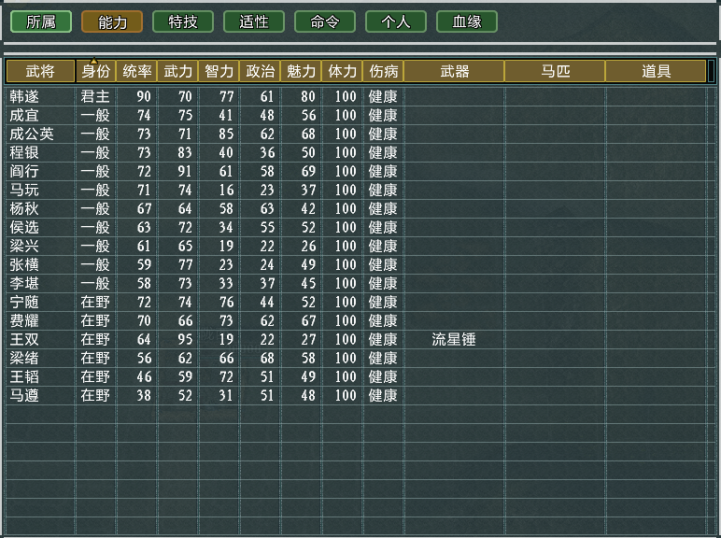Select general 韩遂
Screen dimensions: 721x538
24,96
